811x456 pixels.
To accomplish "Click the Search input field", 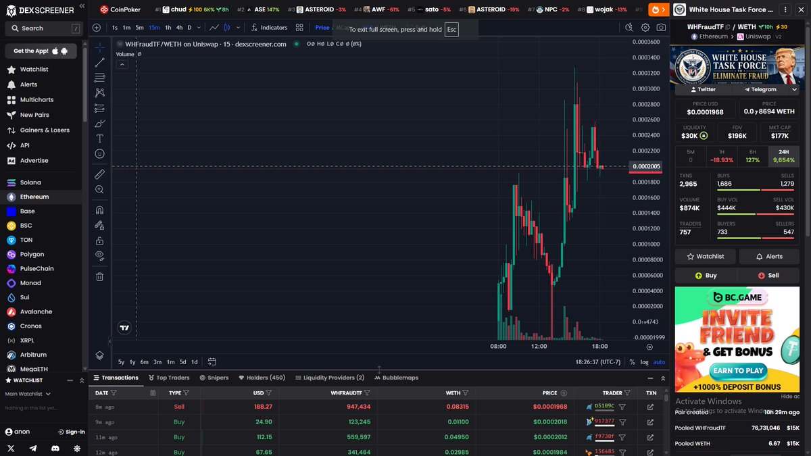I will point(43,28).
